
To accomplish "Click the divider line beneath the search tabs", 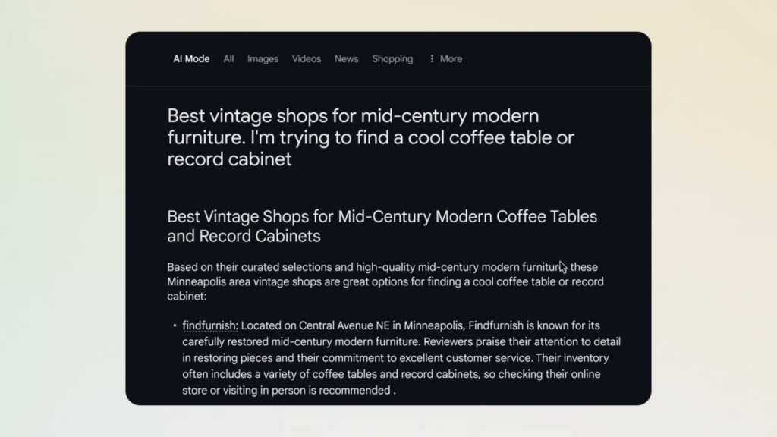I will click(x=388, y=86).
